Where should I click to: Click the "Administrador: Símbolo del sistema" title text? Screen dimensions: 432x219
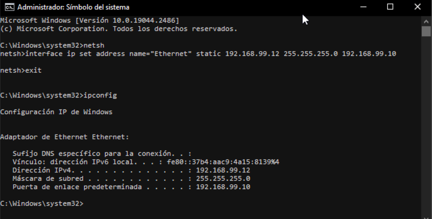[x=73, y=7]
